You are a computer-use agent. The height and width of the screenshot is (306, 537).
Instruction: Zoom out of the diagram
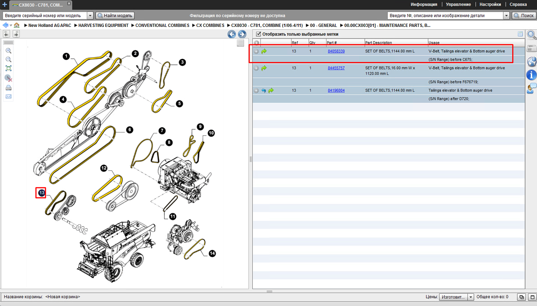(9, 59)
